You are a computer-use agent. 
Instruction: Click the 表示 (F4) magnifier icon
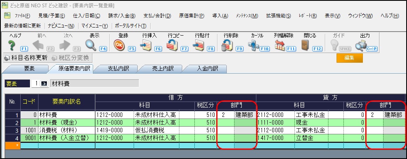[x=91, y=46]
